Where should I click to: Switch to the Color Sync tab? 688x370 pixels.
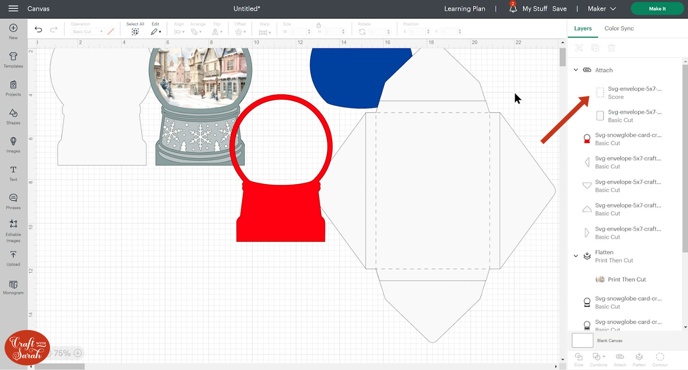click(x=619, y=28)
